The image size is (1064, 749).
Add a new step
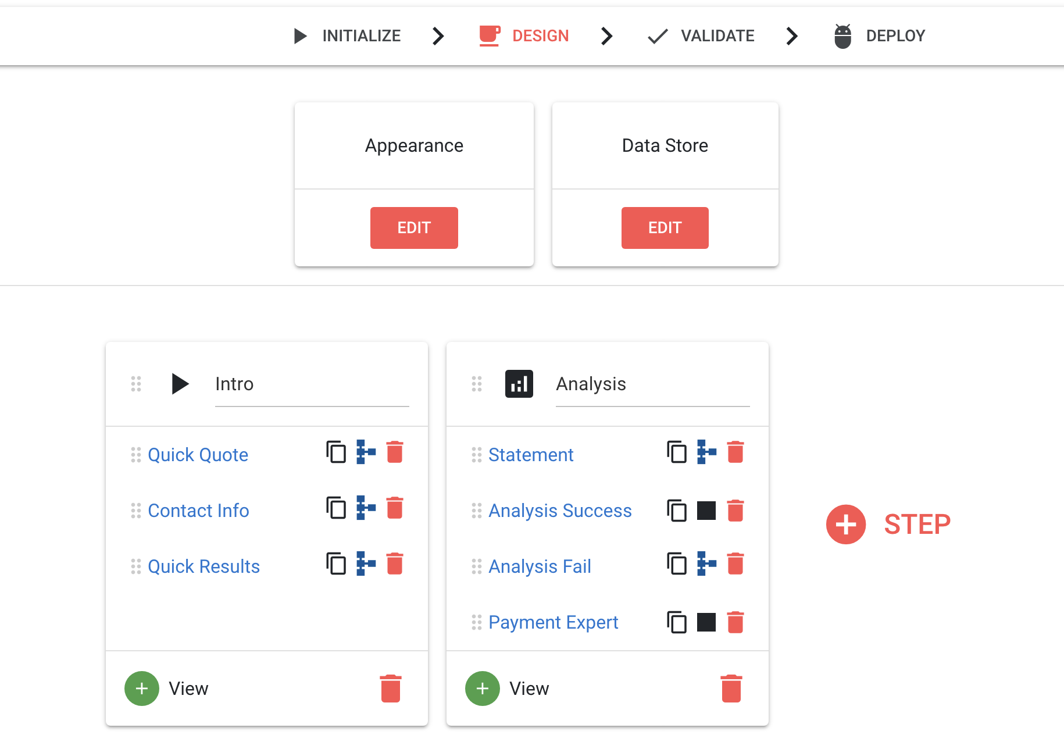(x=846, y=525)
